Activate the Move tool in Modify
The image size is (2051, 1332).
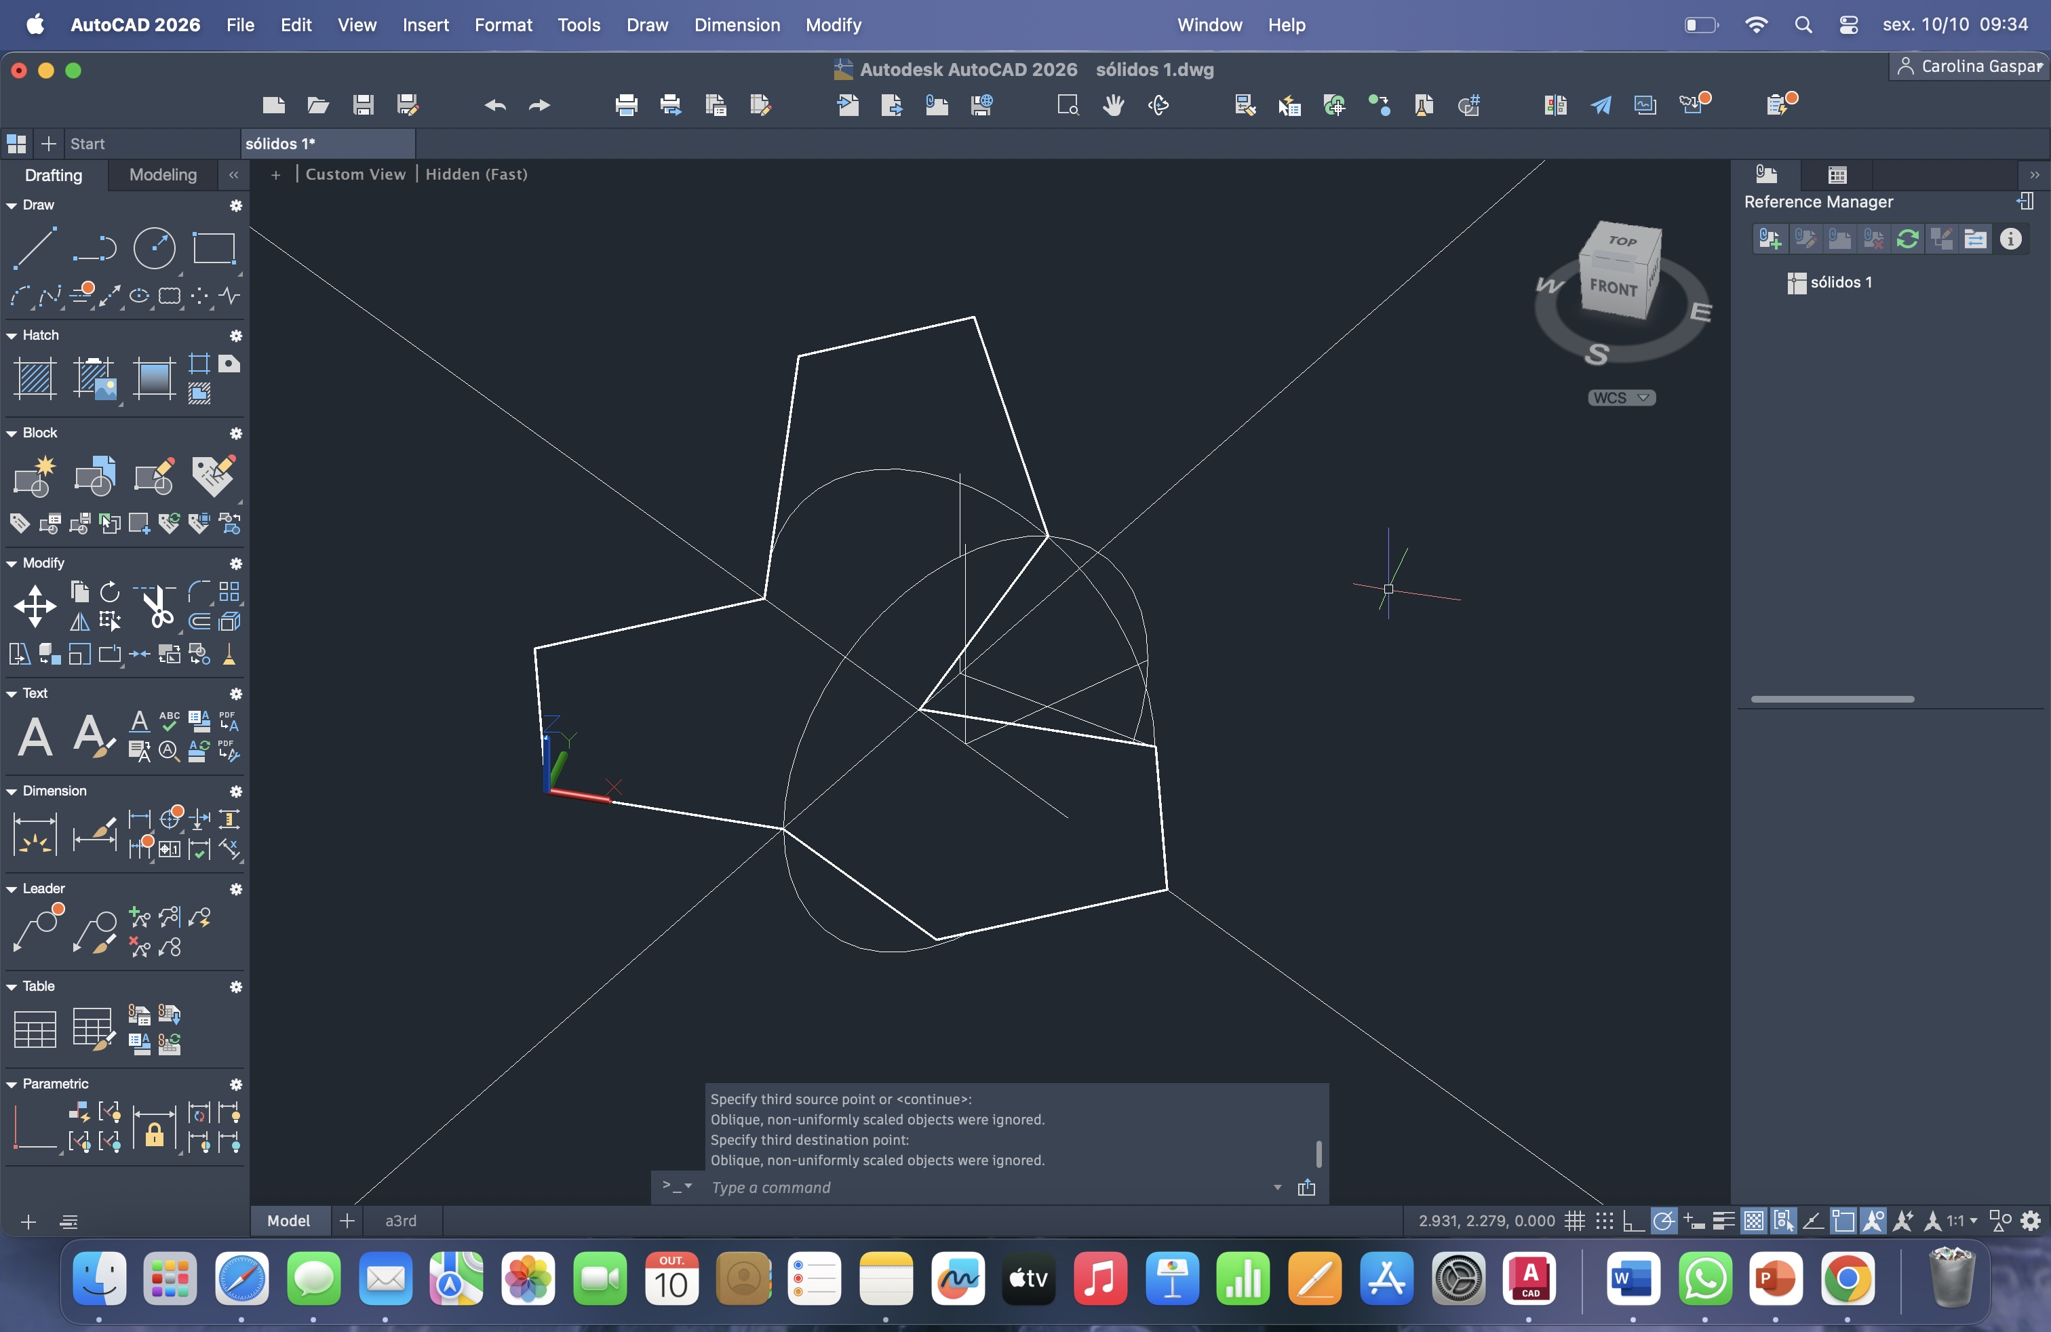(x=35, y=606)
